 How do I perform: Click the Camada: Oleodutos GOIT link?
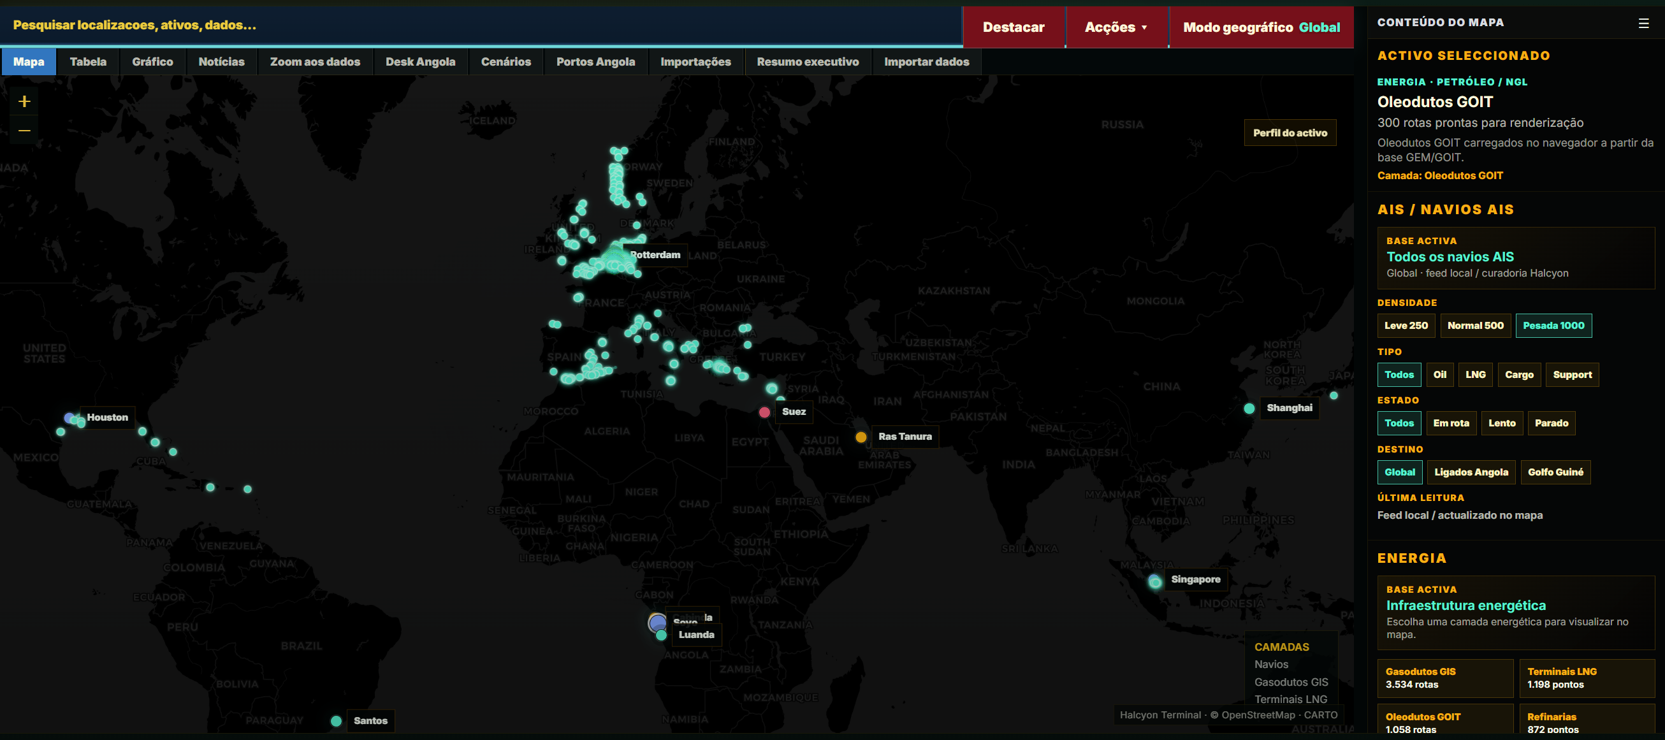click(1440, 176)
